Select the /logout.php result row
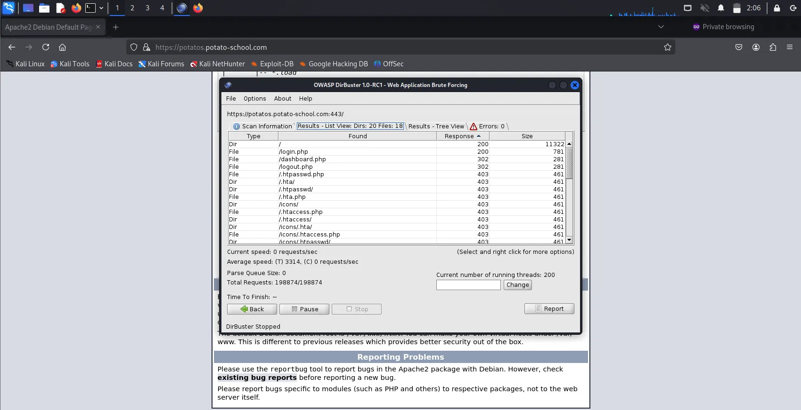Image resolution: width=801 pixels, height=410 pixels. 397,167
